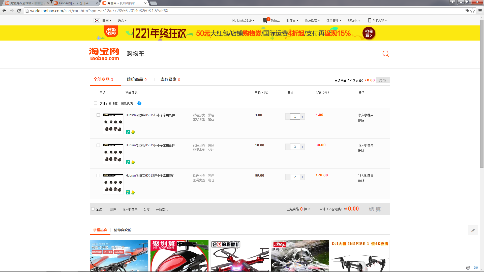484x272 pixels.
Task: Click the orange search magnifier icon
Action: 385,54
